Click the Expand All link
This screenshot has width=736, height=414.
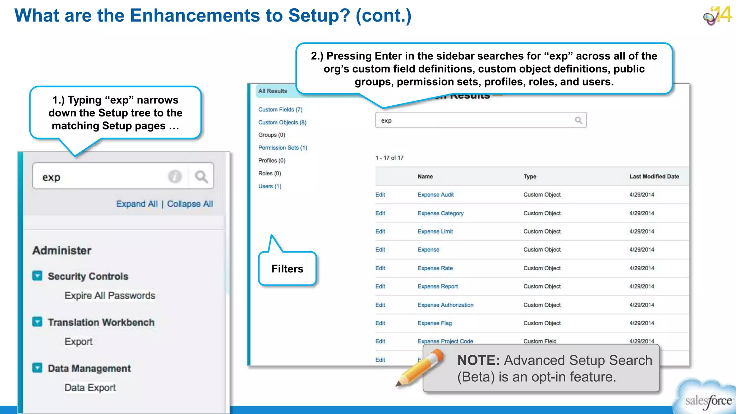(137, 204)
